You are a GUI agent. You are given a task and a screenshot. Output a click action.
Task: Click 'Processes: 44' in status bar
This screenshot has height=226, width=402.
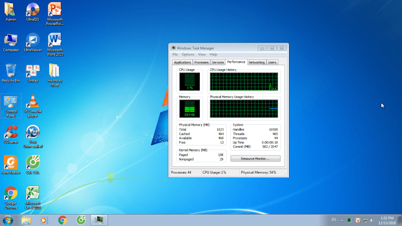pyautogui.click(x=182, y=173)
